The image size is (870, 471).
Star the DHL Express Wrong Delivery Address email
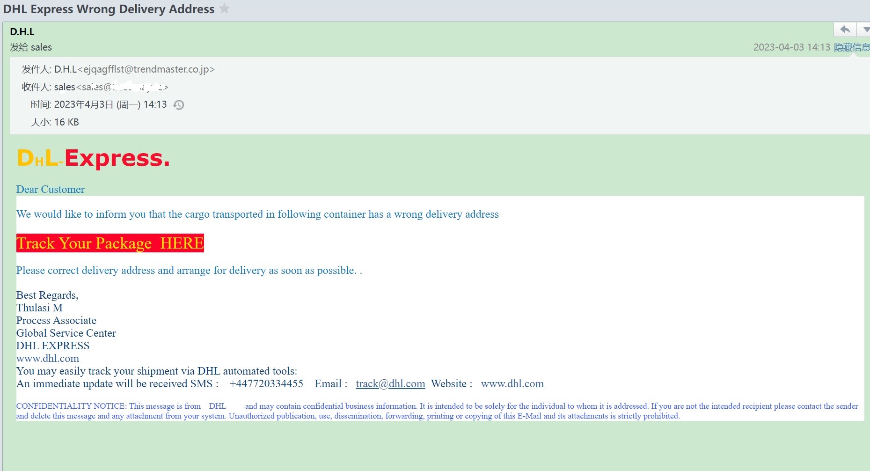click(x=225, y=8)
